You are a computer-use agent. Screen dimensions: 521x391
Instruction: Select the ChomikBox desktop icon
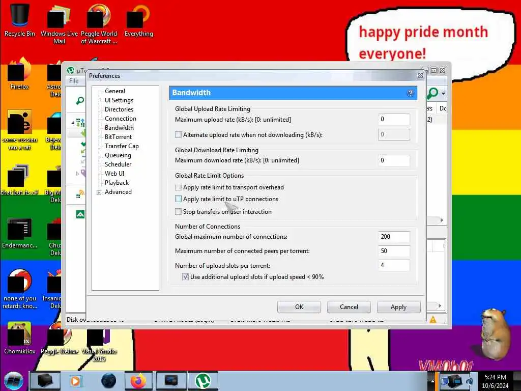[x=19, y=338]
